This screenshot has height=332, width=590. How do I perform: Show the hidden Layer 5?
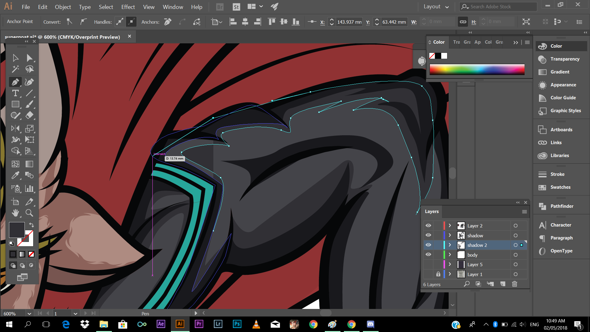[428, 264]
